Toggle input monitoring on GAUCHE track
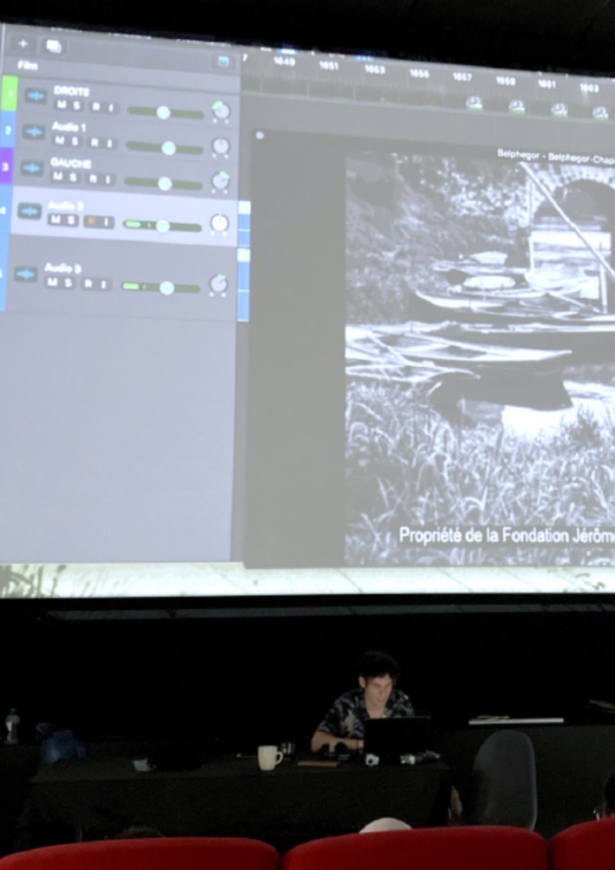The width and height of the screenshot is (615, 870). click(x=108, y=179)
